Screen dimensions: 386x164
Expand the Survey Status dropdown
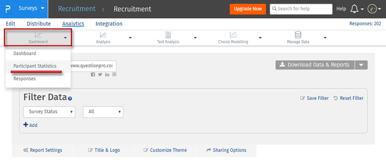point(49,112)
